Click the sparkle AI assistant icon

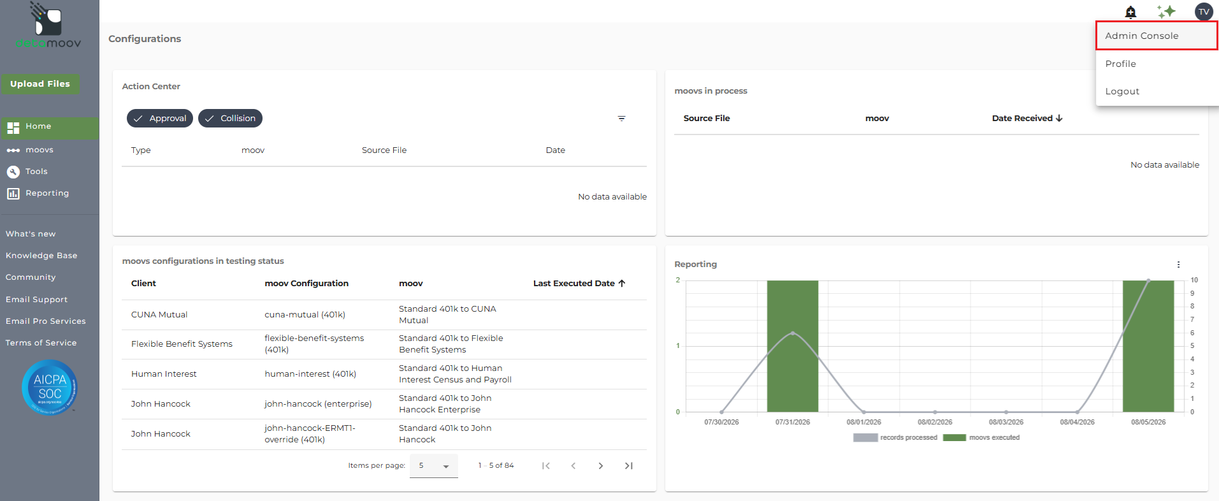(1166, 12)
